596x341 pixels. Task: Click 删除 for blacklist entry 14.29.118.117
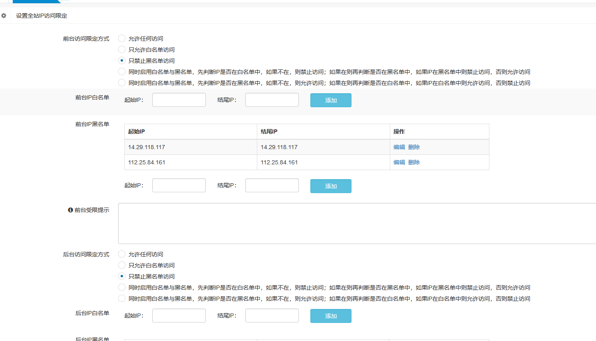pos(414,147)
